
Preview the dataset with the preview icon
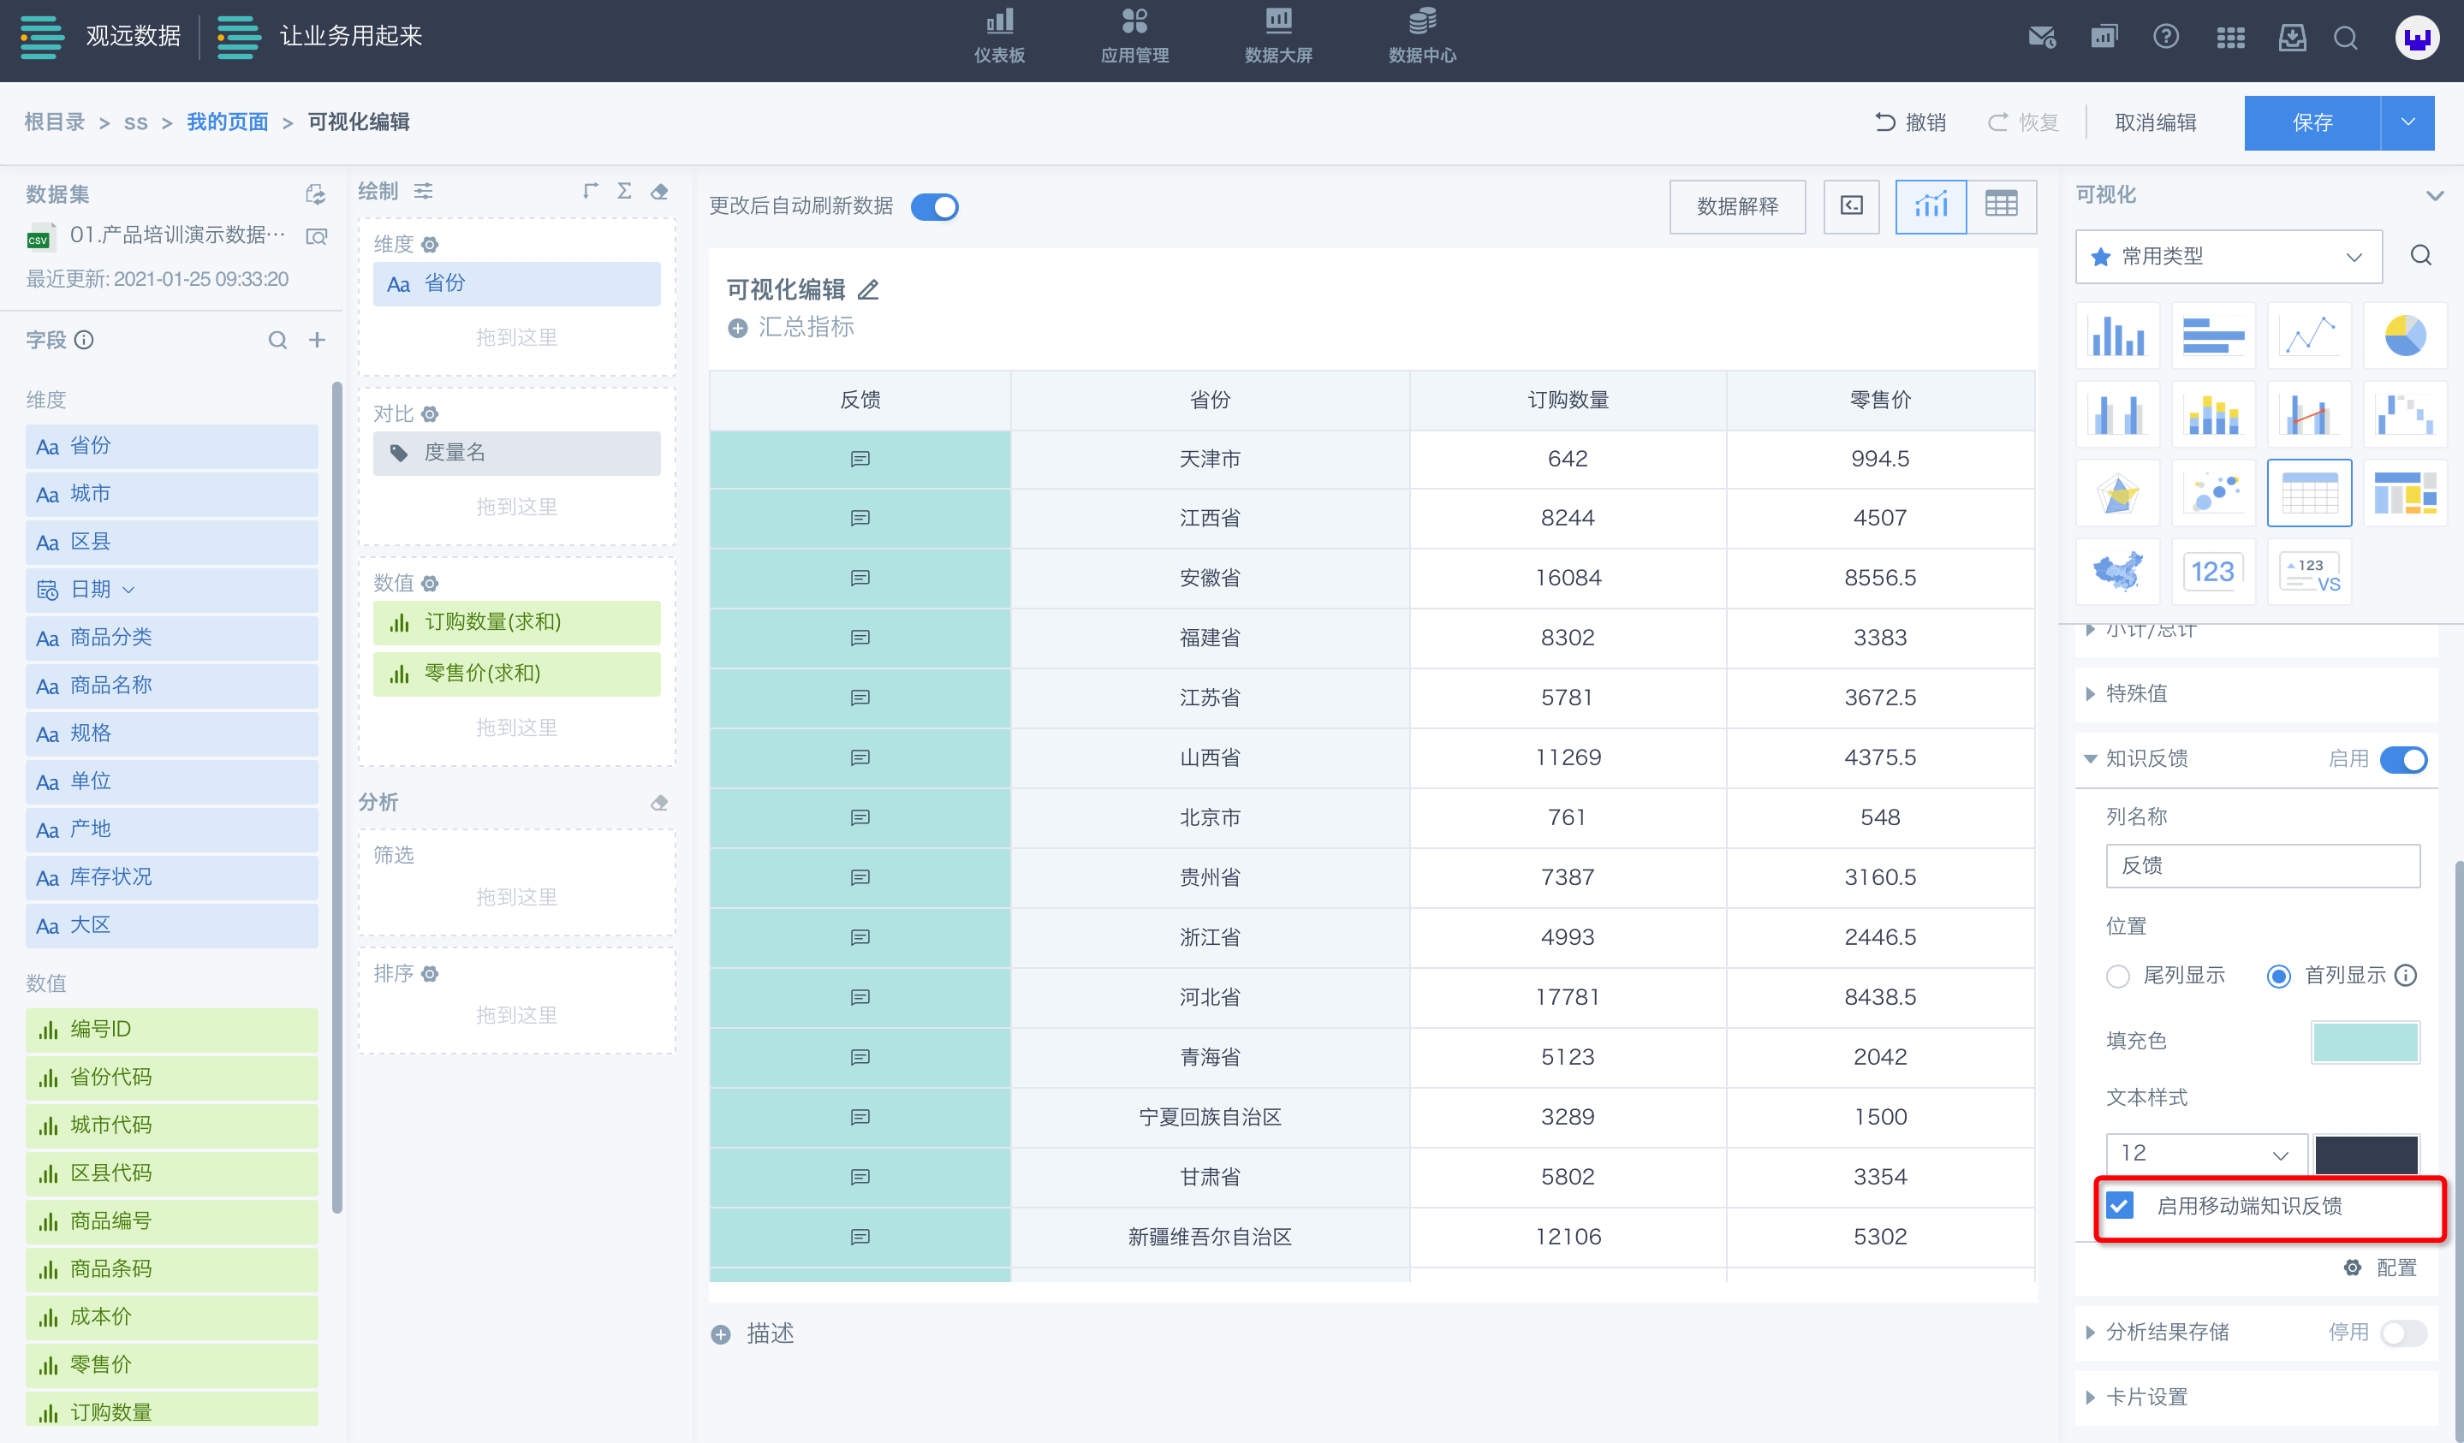tap(316, 235)
